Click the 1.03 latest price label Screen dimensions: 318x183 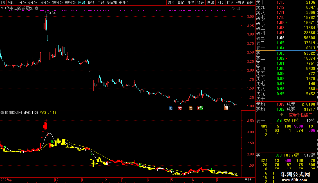pyautogui.click(x=227, y=105)
